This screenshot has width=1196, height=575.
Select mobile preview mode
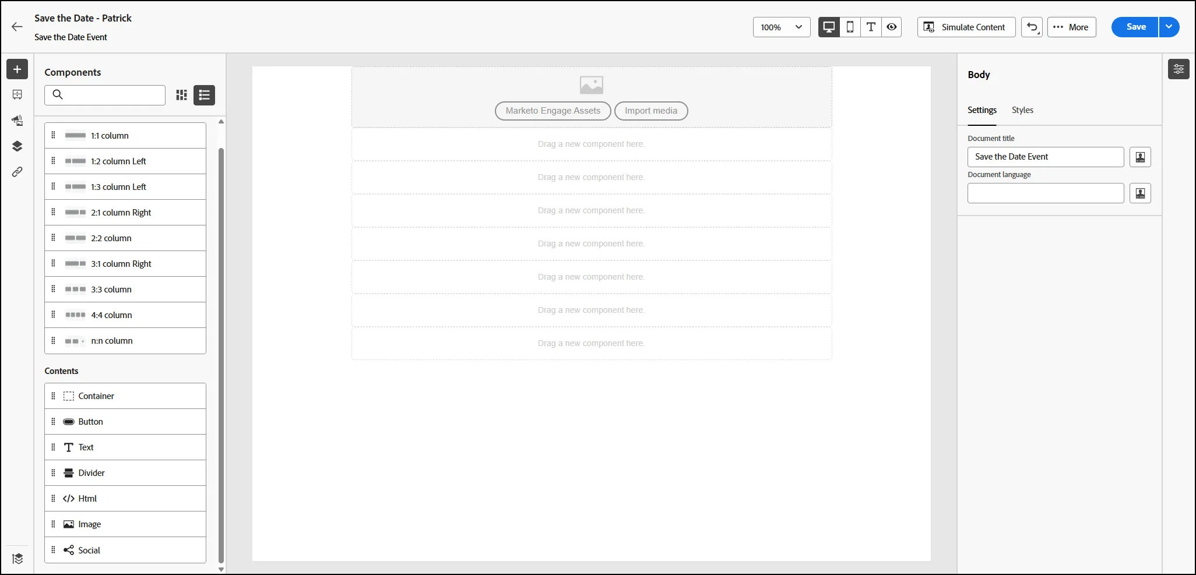850,27
